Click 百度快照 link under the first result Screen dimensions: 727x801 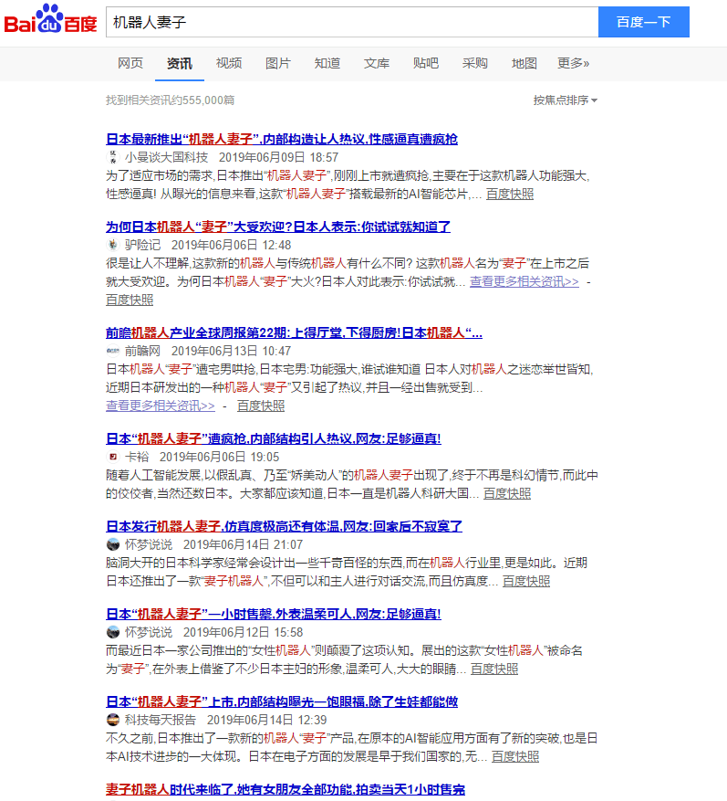coord(510,194)
